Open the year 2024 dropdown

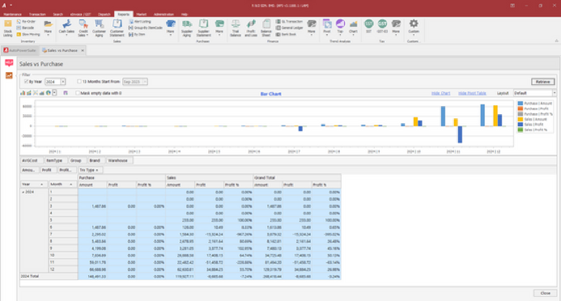[x=63, y=82]
